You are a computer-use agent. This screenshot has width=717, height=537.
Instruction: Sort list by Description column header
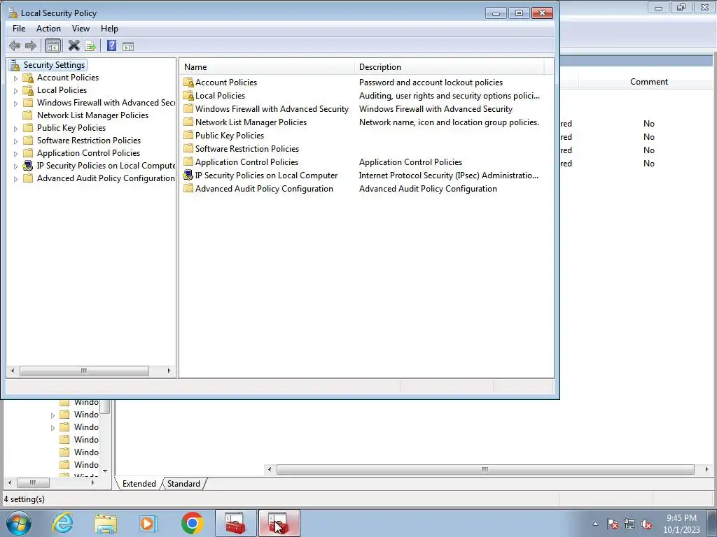pyautogui.click(x=450, y=66)
